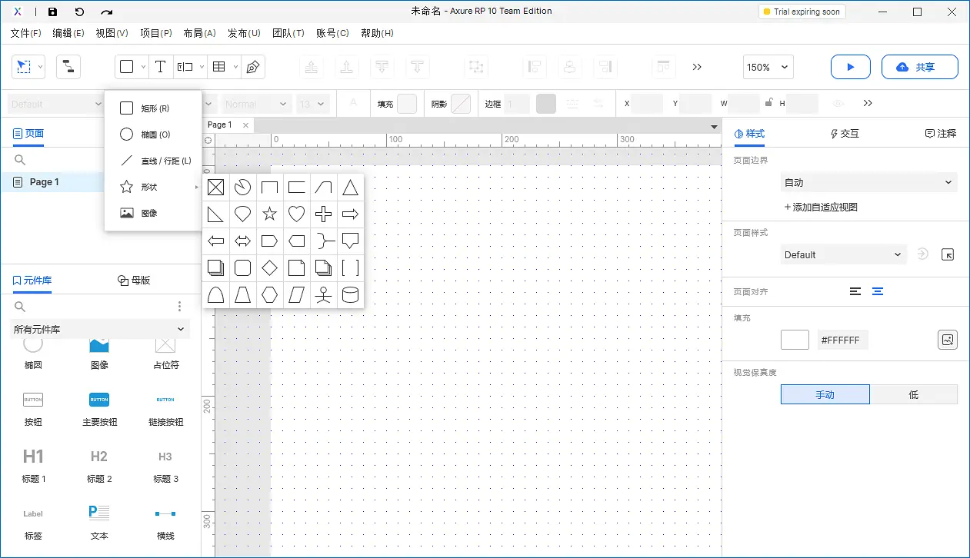970x558 pixels.
Task: Switch to the 交互 panel tab
Action: tap(844, 132)
